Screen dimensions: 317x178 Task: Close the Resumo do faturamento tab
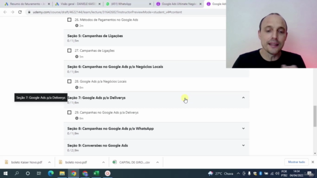click(49, 4)
